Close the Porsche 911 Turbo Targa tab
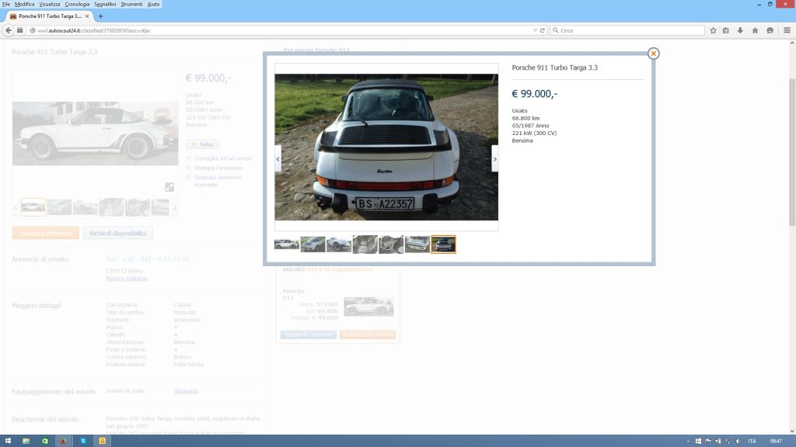796x447 pixels. (87, 16)
